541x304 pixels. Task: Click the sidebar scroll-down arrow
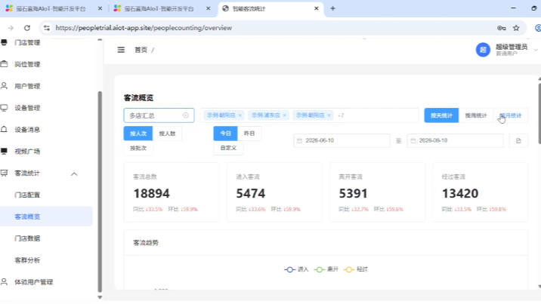tap(100, 297)
